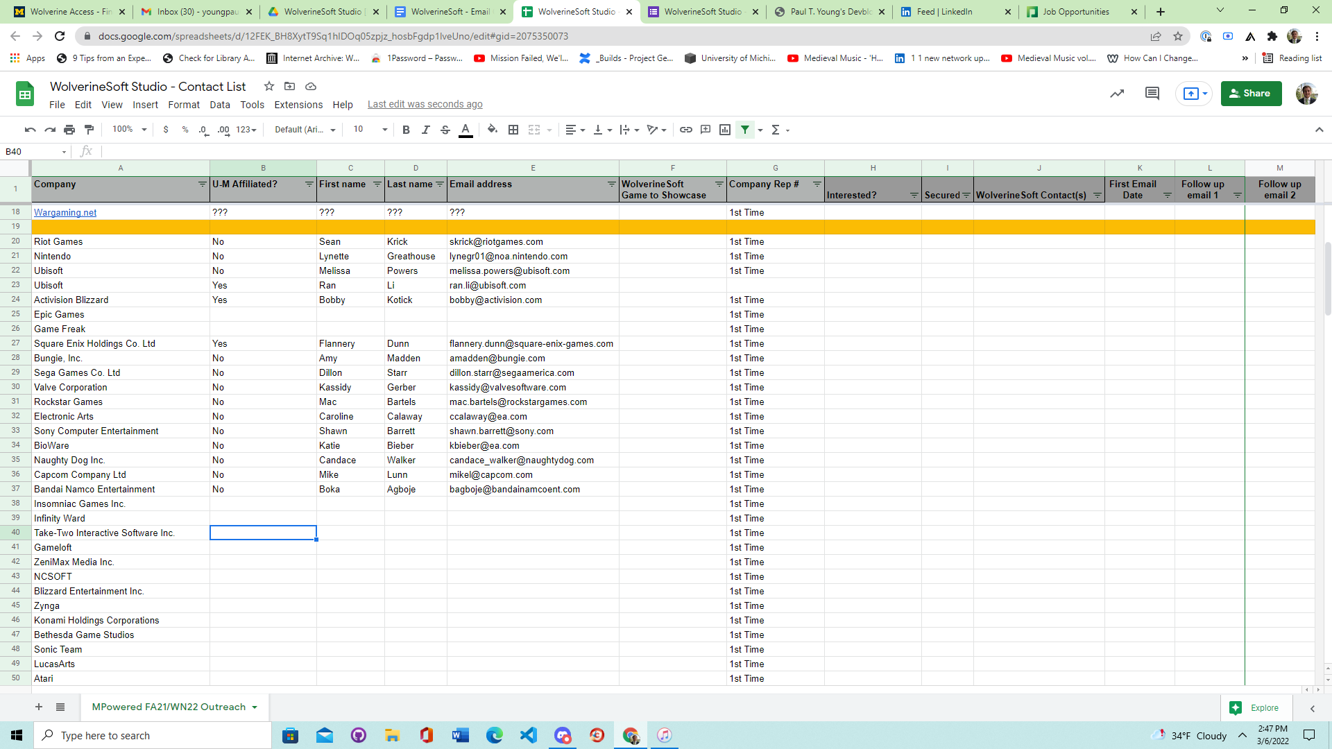Insert a link from toolbar
This screenshot has height=749, width=1332.
[686, 130]
